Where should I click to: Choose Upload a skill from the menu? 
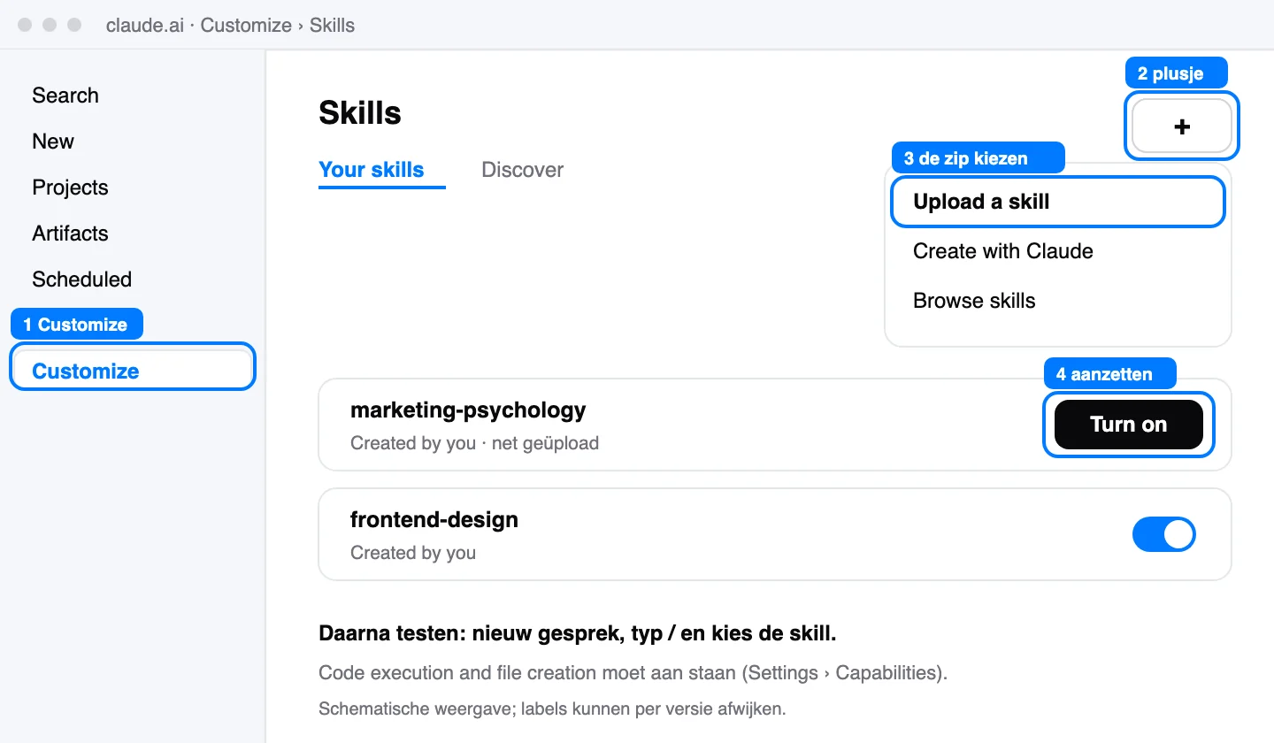pyautogui.click(x=1057, y=202)
